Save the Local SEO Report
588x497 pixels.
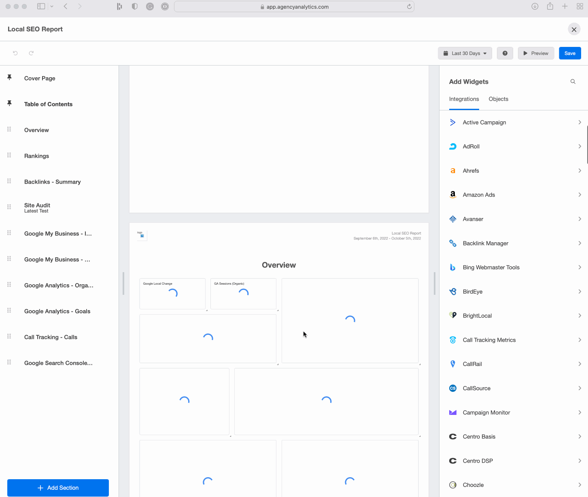pyautogui.click(x=570, y=53)
